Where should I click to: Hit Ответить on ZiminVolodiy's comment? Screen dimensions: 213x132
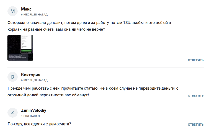(196, 125)
